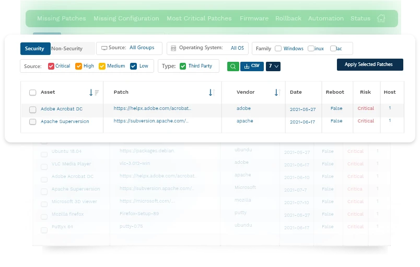Screen dimensions: 420x267
Task: Switch to the Non-Security tab
Action: click(x=67, y=49)
